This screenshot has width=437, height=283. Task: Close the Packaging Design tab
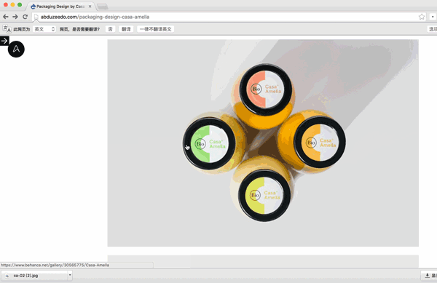(x=90, y=7)
